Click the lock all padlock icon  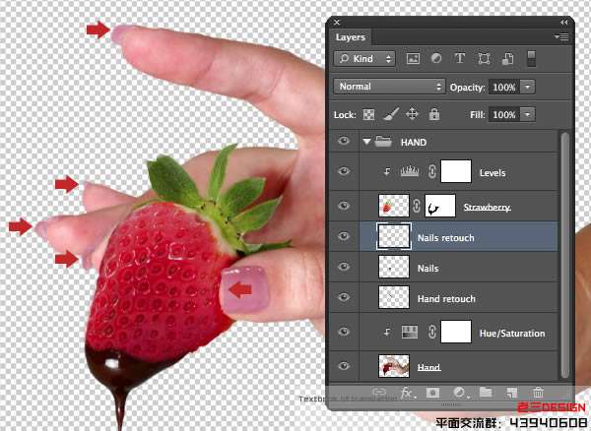433,114
